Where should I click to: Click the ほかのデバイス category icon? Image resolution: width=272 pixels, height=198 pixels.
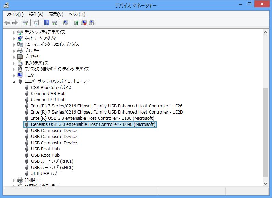20,63
